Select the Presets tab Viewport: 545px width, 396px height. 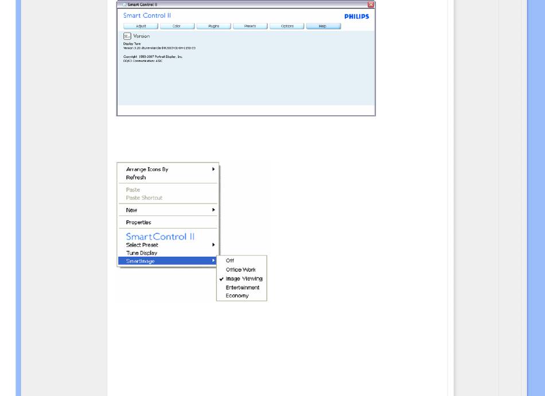pyautogui.click(x=250, y=26)
